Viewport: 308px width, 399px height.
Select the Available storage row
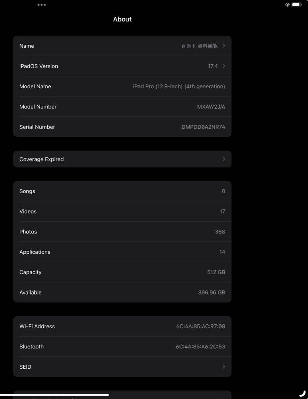(x=122, y=292)
